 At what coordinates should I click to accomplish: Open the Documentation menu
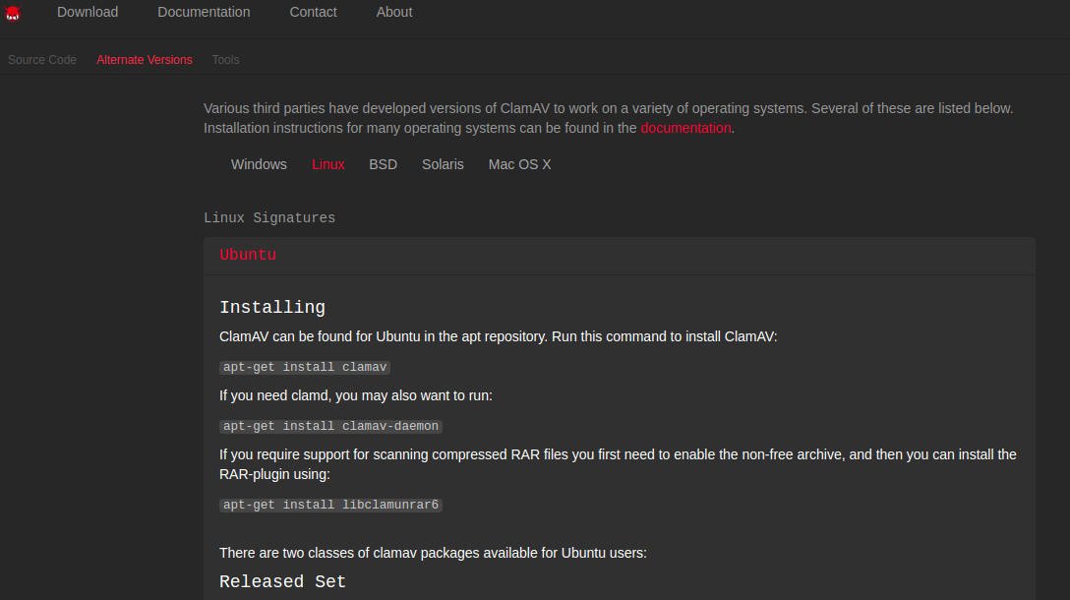pyautogui.click(x=204, y=12)
